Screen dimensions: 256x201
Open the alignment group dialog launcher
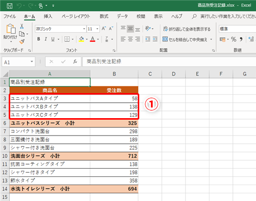click(214, 51)
